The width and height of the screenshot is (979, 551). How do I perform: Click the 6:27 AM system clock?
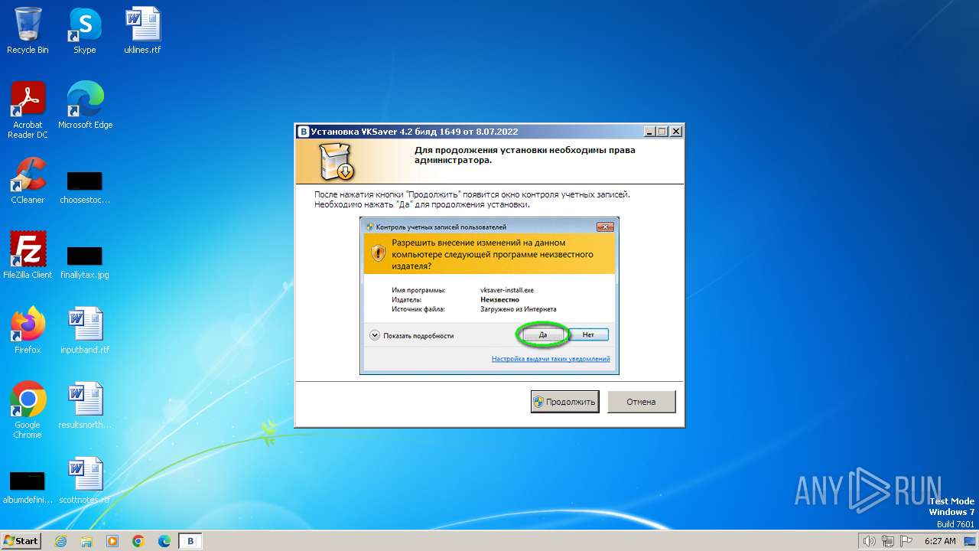point(940,541)
